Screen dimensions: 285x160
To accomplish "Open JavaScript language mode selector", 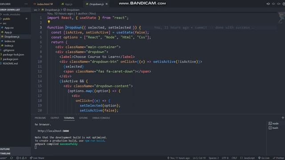I will point(249,158).
